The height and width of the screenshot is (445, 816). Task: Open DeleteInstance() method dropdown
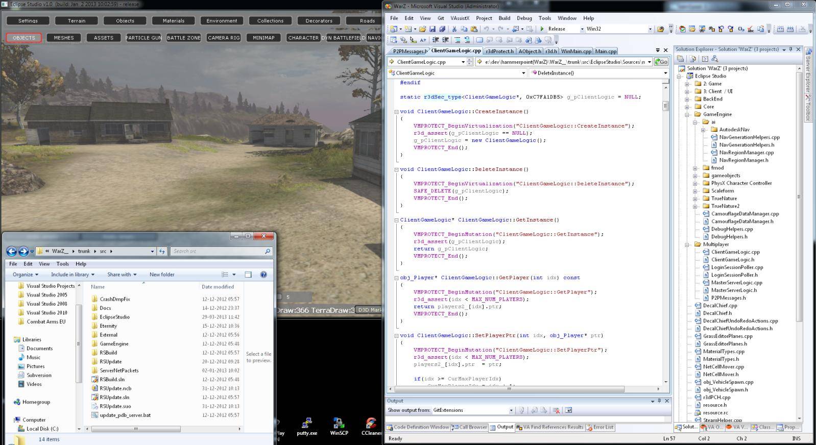(x=665, y=73)
